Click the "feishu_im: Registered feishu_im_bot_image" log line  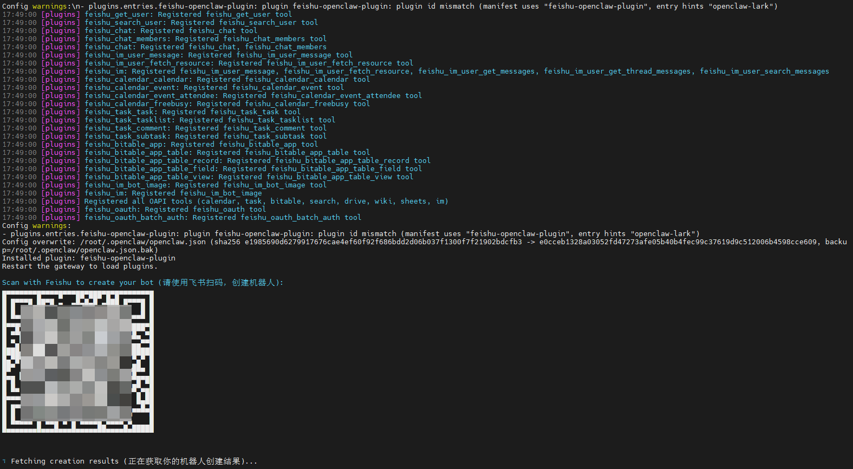[132, 193]
